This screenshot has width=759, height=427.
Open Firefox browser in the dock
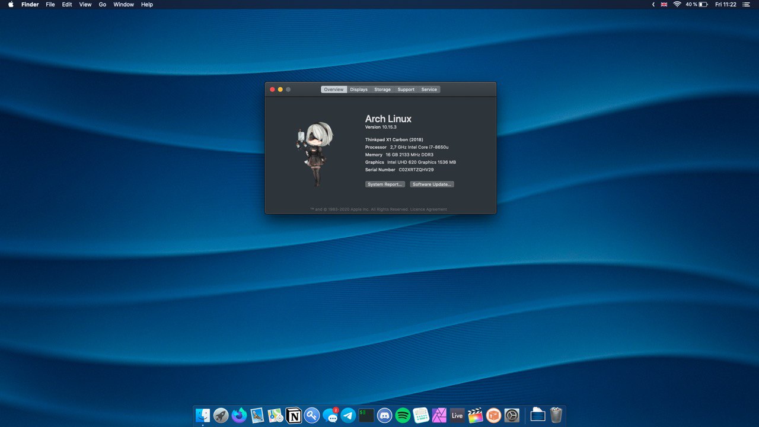[239, 416]
